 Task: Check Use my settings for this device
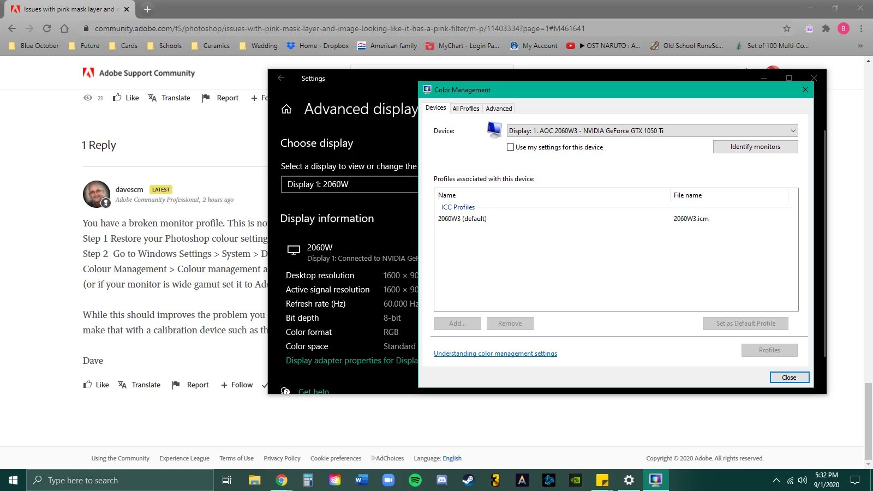(x=511, y=147)
